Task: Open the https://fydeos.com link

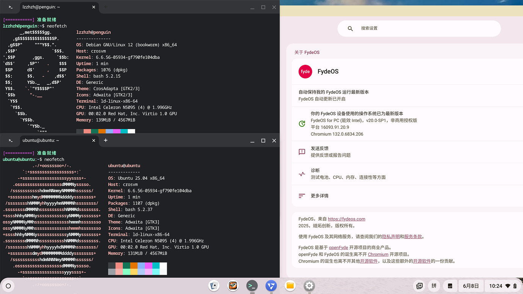Action: [346, 219]
